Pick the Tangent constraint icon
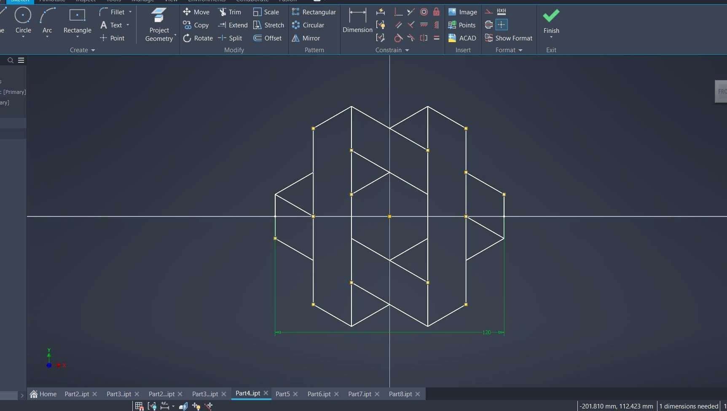This screenshot has height=411, width=727. pyautogui.click(x=398, y=38)
